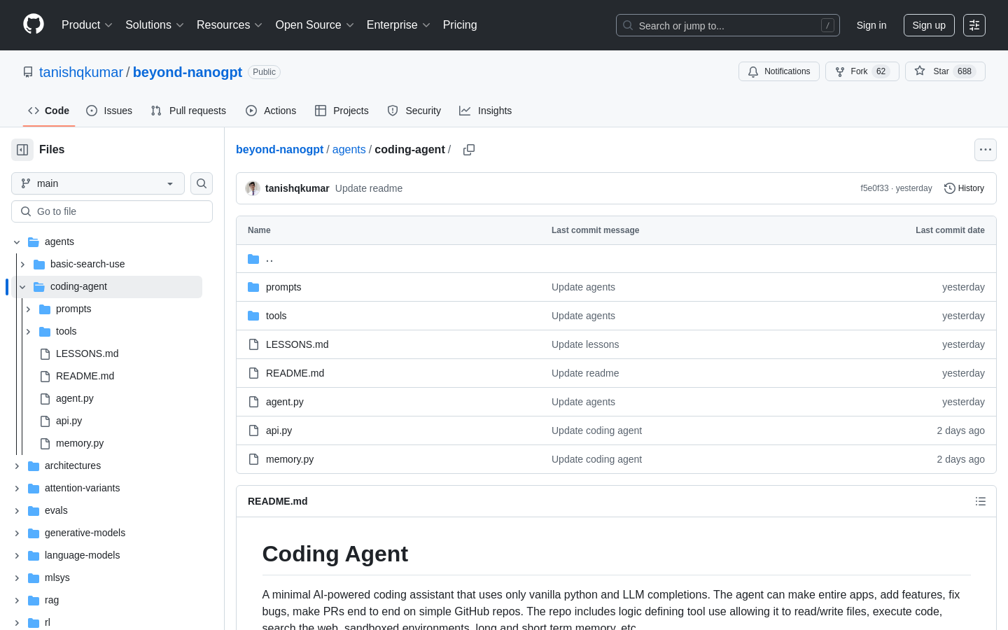
Task: Expand the basic-search-use folder chevron
Action: [x=22, y=265]
